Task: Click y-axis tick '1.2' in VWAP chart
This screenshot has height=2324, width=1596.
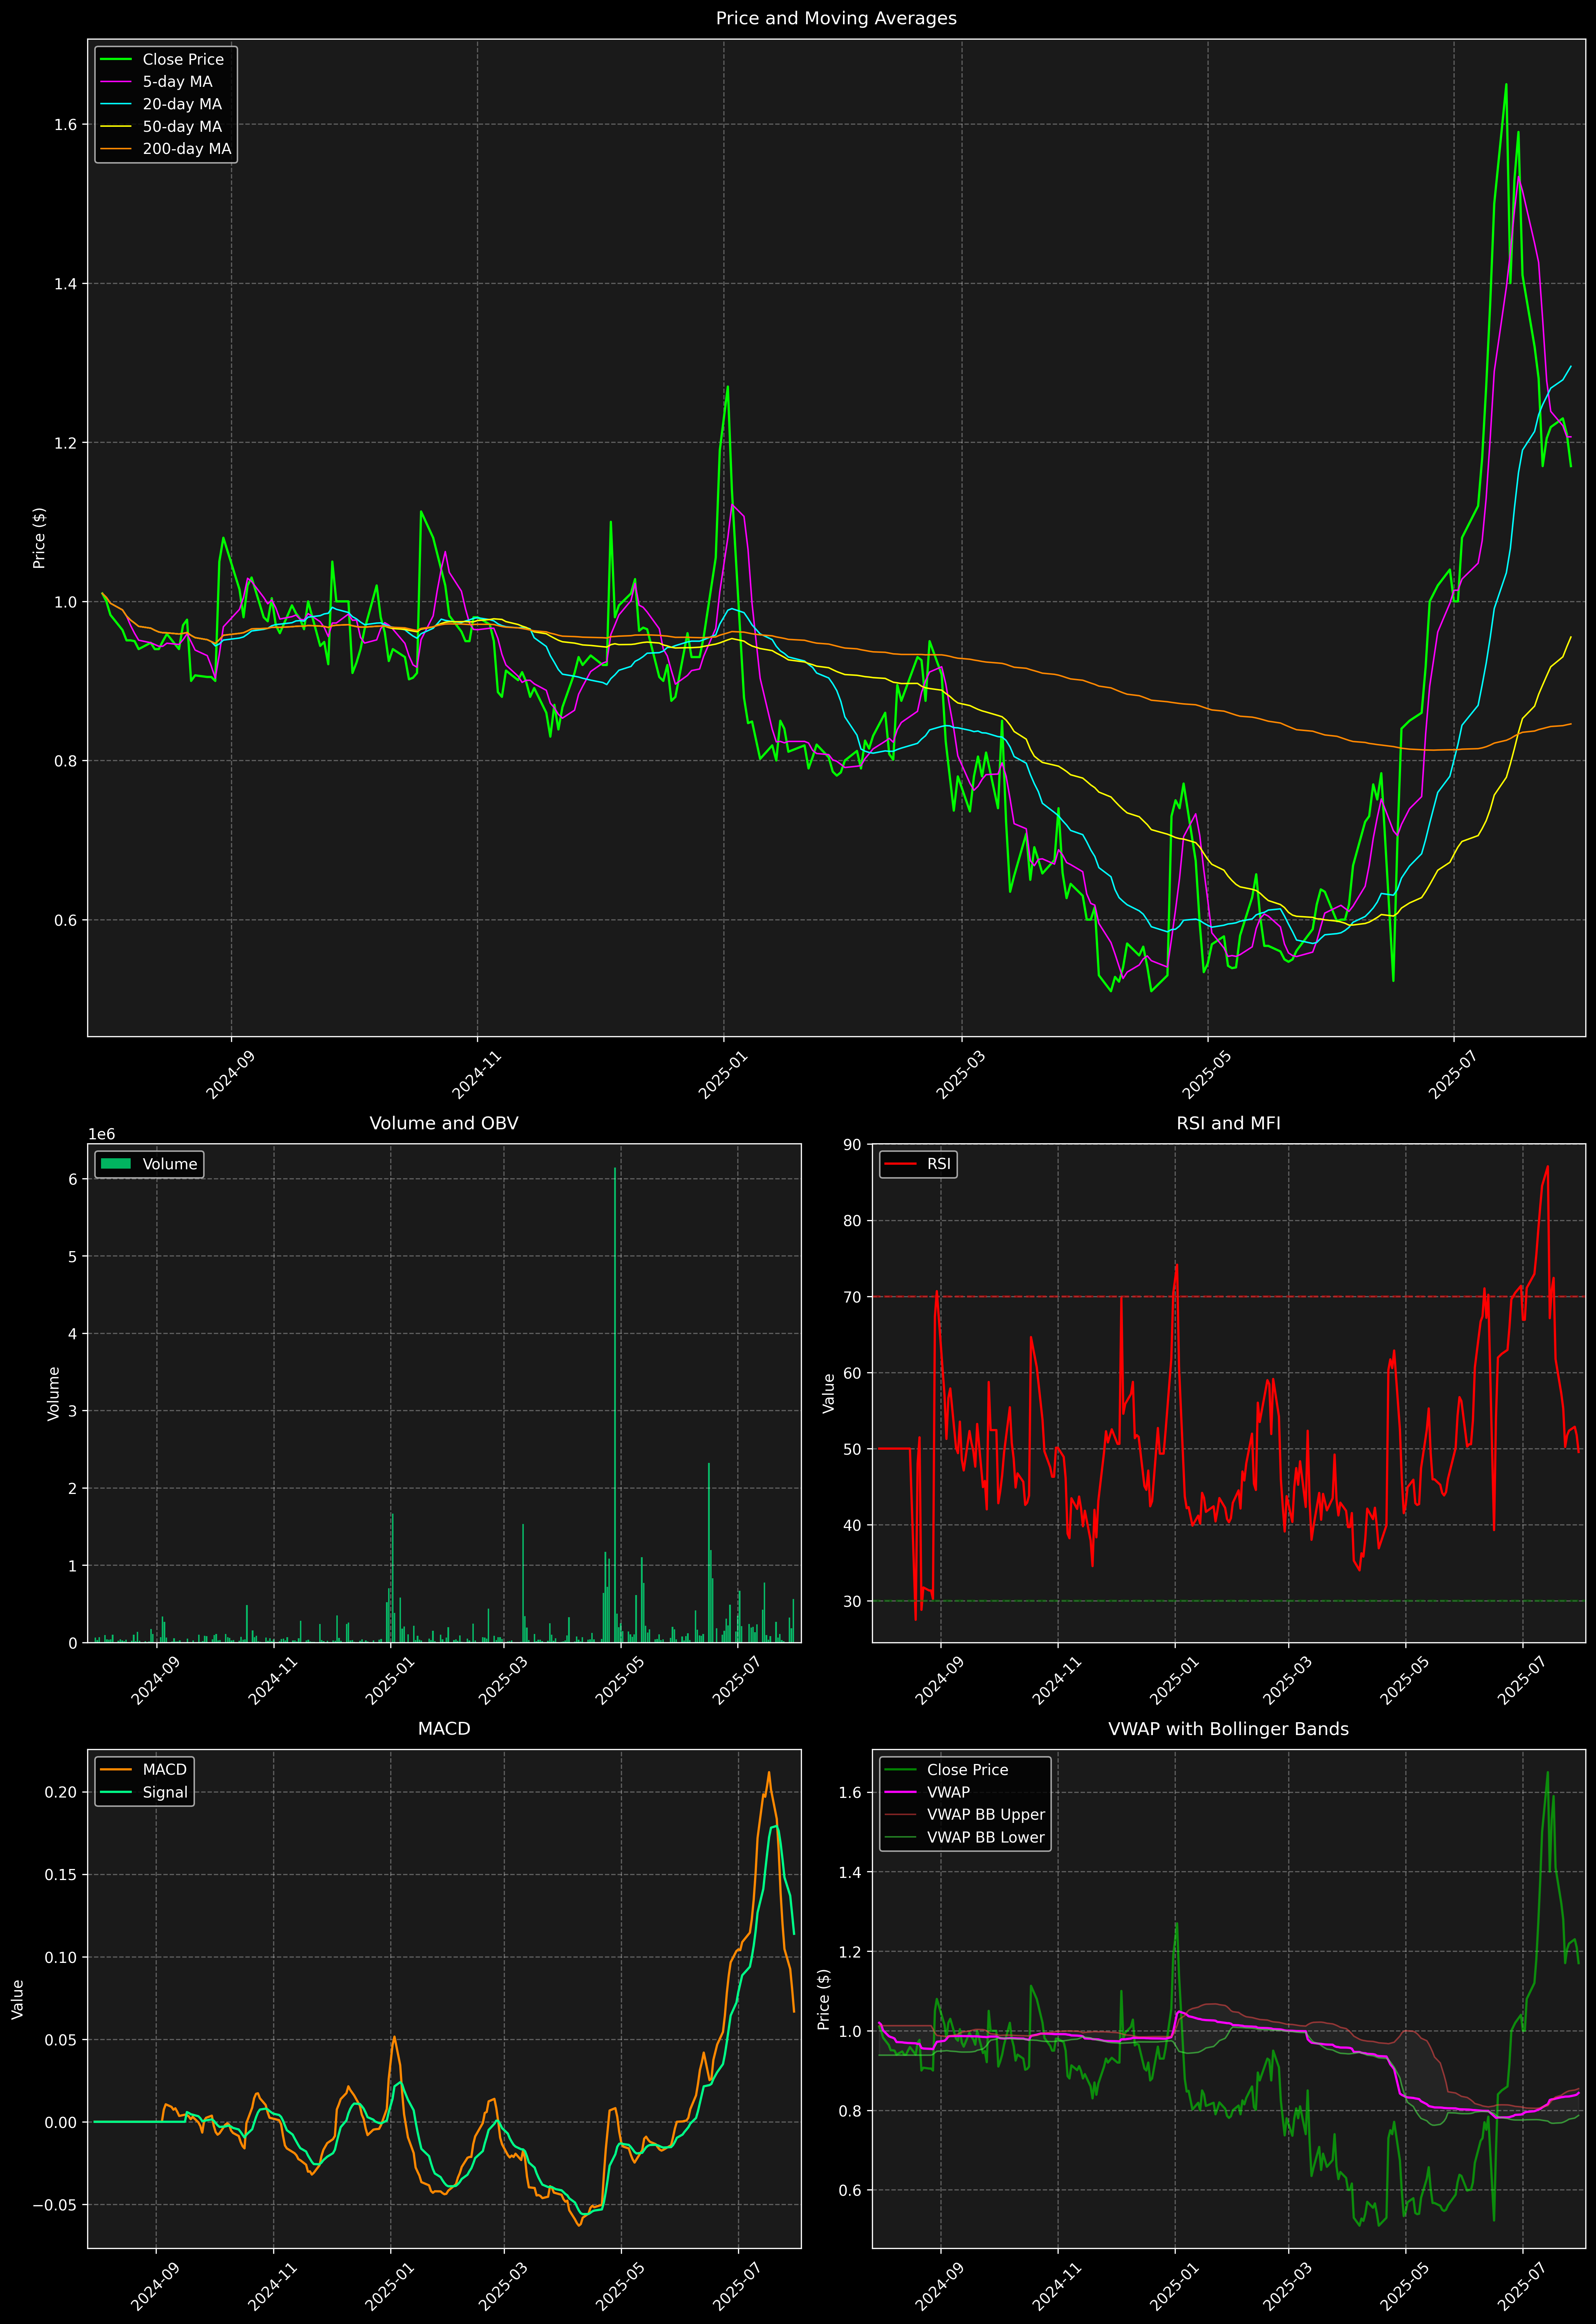Action: pos(851,1952)
